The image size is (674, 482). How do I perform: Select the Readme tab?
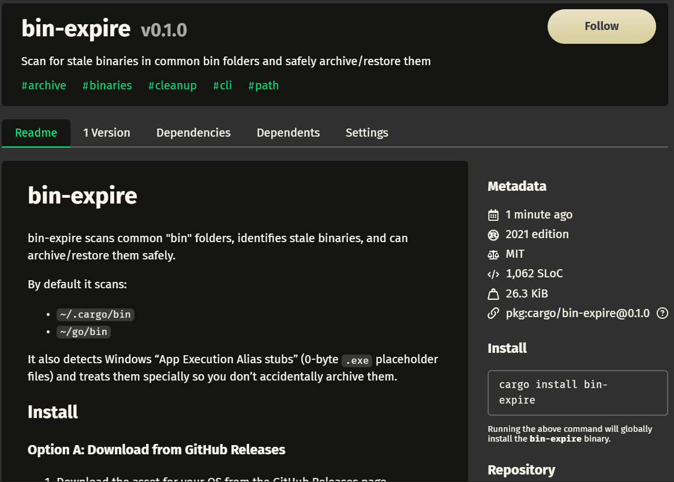[36, 133]
